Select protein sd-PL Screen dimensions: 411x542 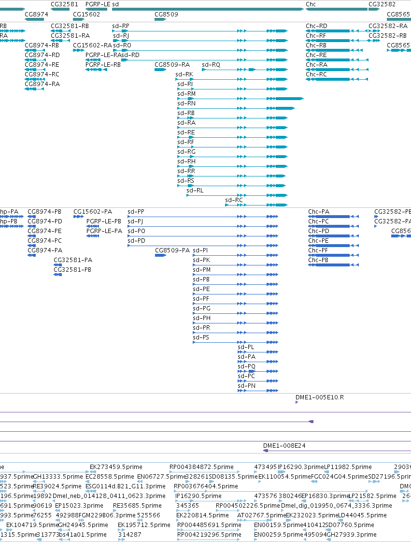pyautogui.click(x=258, y=352)
